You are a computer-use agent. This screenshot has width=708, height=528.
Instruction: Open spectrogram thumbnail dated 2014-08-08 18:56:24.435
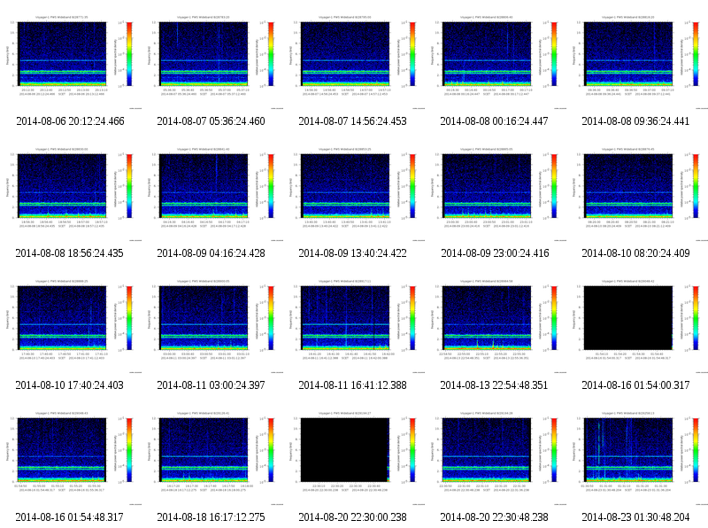tap(71, 189)
